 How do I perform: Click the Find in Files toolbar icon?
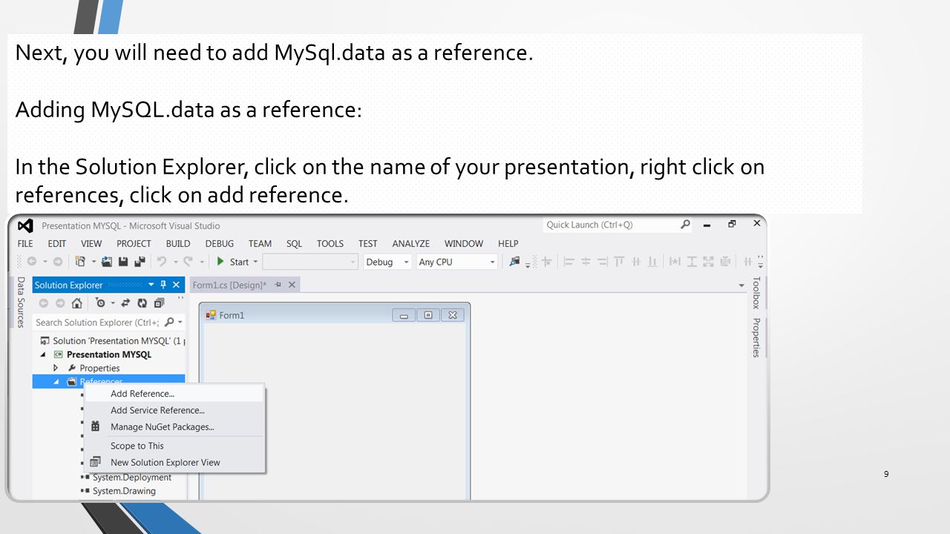tap(514, 262)
